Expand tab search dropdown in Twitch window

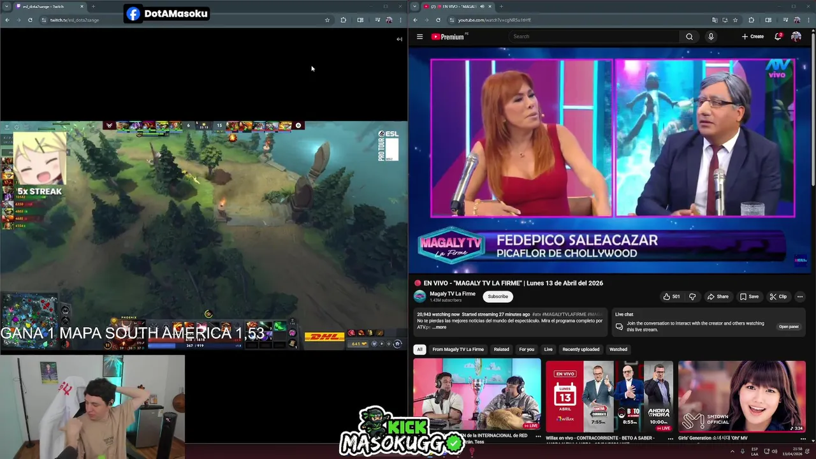click(x=7, y=6)
